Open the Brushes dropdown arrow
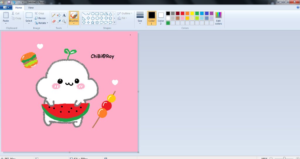Screen dimensions: 300x159 (74, 23)
